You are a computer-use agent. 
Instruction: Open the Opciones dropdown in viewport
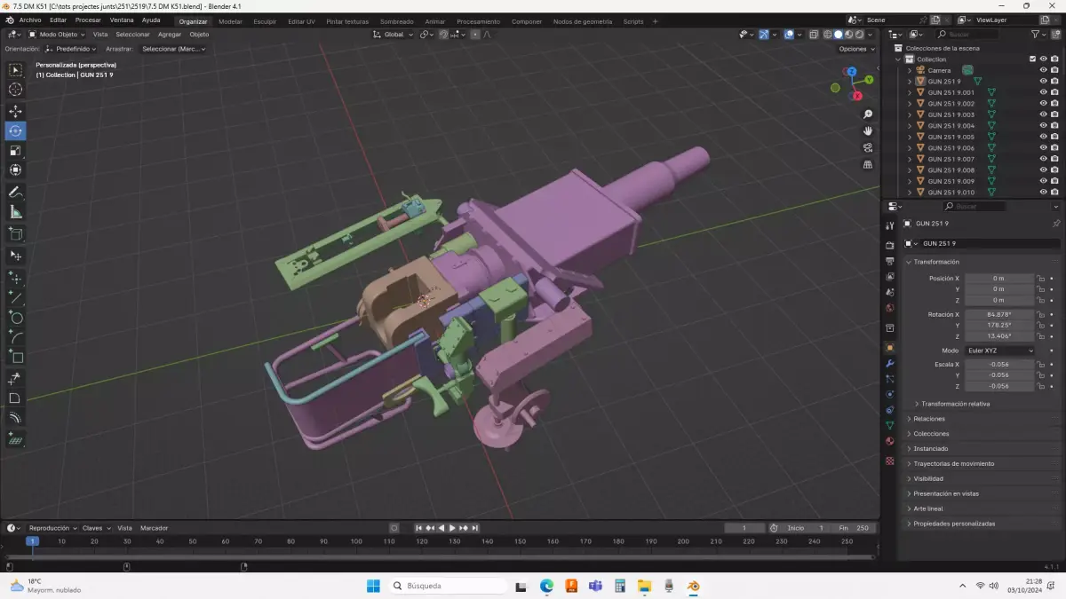coord(856,49)
